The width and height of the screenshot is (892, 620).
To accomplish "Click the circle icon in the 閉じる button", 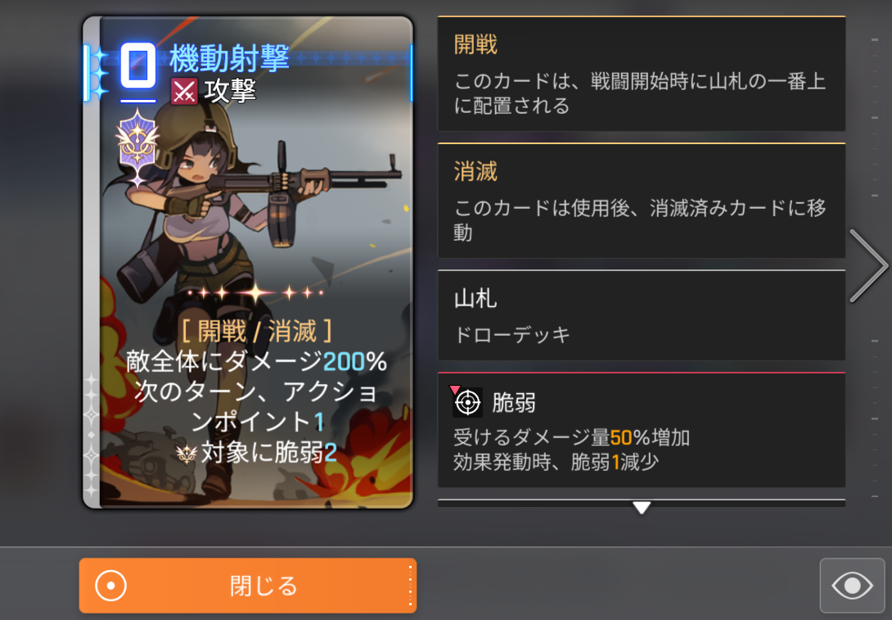I will coord(110,586).
